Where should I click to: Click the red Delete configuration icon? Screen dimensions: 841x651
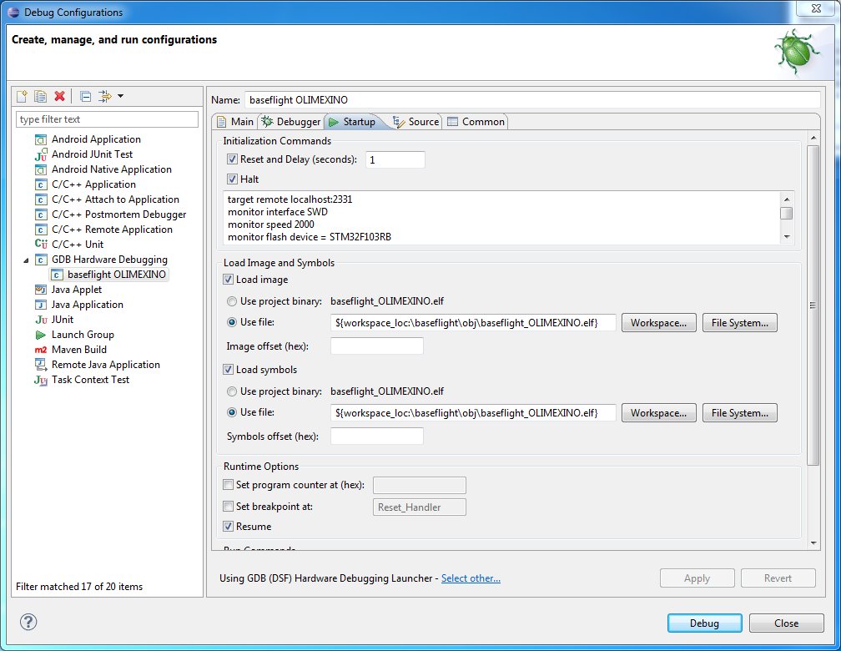pos(59,96)
